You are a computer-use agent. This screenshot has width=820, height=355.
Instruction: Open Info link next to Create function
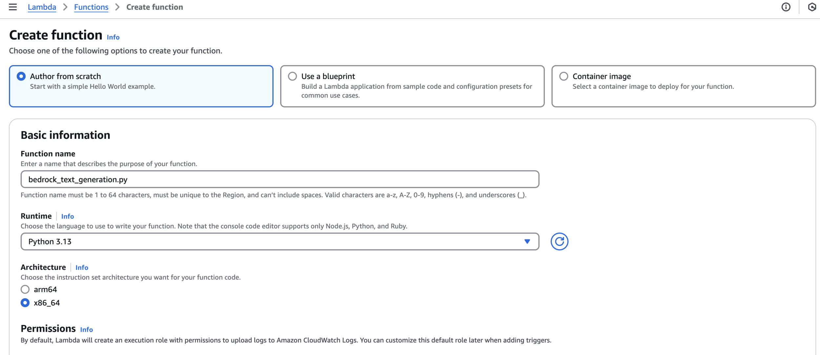(x=113, y=37)
